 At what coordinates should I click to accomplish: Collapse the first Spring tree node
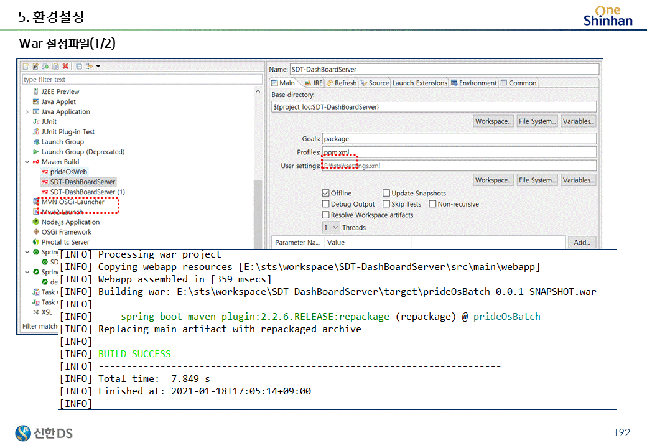(27, 252)
